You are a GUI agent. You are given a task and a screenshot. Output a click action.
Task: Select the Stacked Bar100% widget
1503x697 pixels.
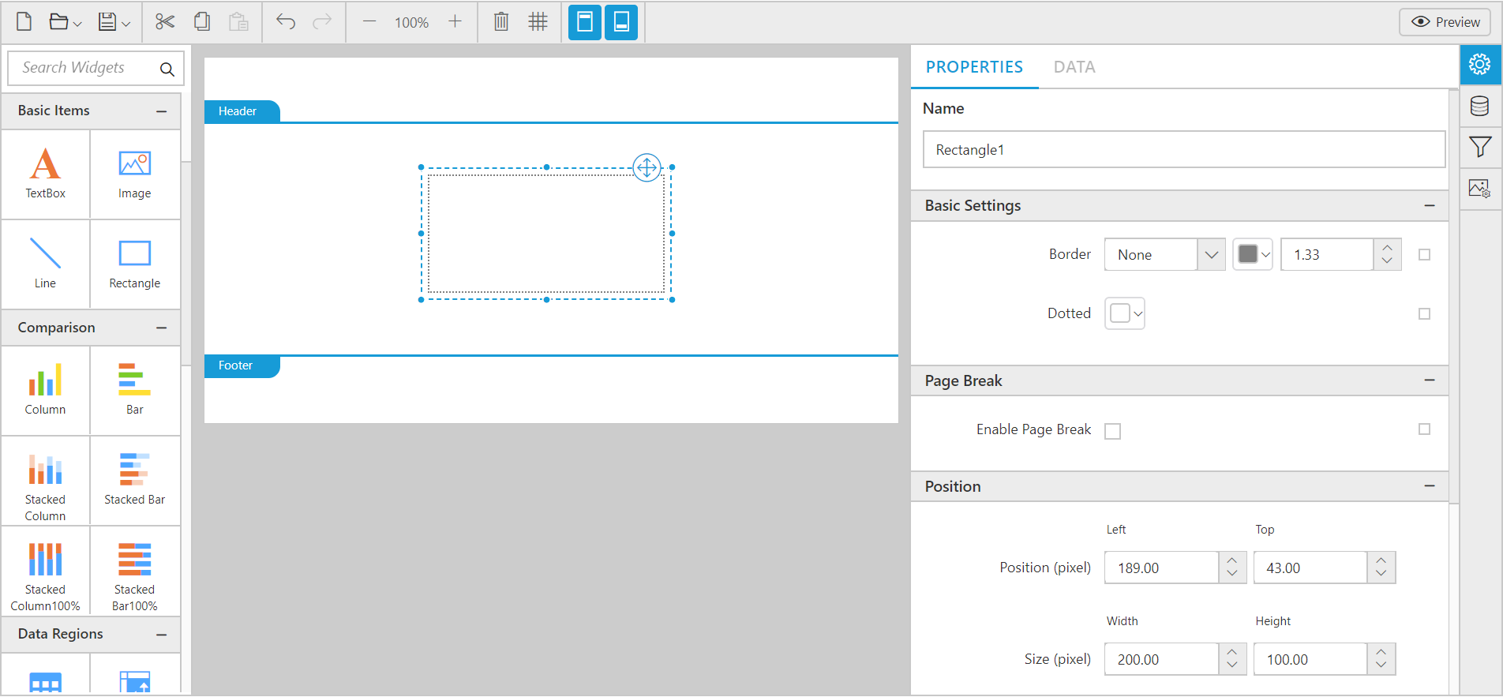tap(135, 571)
